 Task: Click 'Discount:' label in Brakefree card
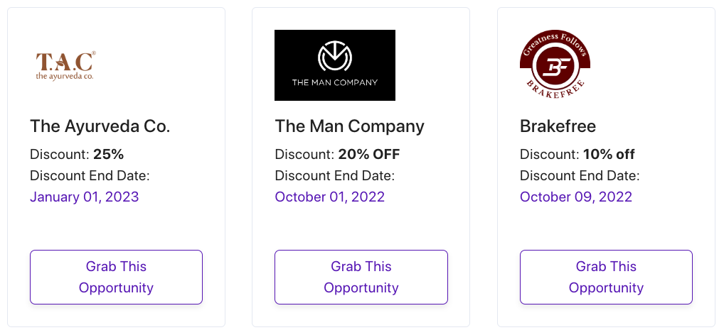point(550,154)
